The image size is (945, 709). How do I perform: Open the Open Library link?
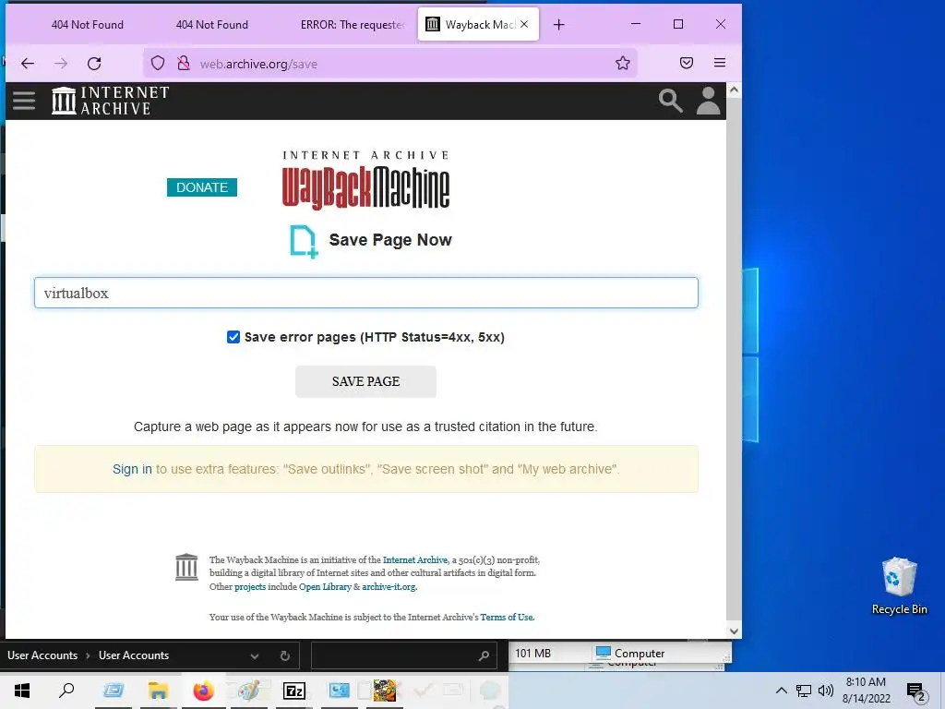pos(325,586)
